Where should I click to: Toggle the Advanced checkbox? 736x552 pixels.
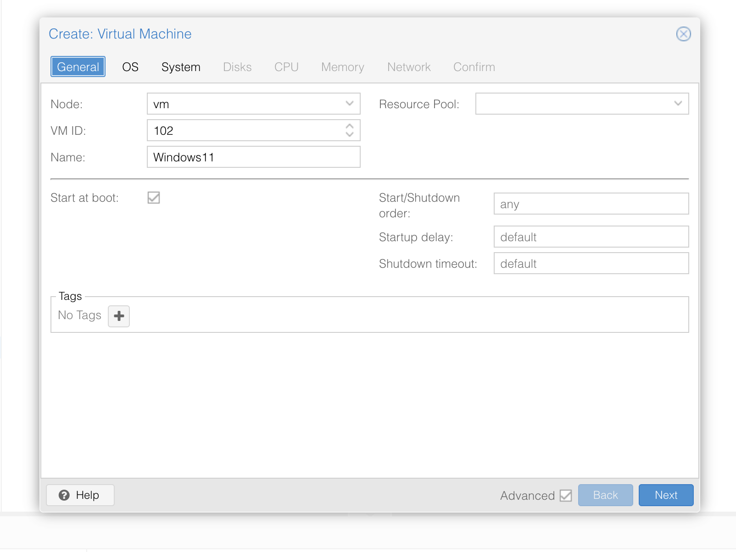tap(566, 496)
